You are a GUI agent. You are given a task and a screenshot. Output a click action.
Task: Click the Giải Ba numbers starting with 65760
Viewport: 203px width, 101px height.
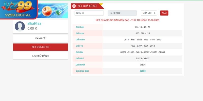143,52
